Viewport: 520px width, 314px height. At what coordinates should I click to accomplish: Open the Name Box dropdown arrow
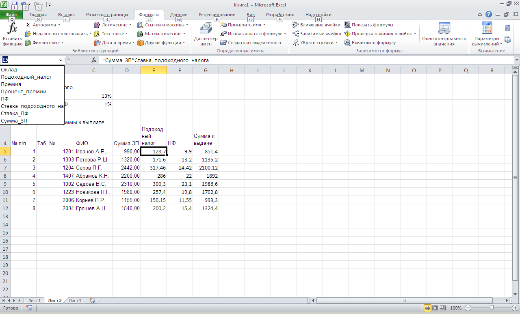click(x=61, y=60)
